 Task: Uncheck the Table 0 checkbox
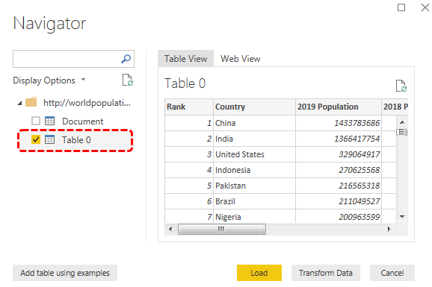(36, 139)
